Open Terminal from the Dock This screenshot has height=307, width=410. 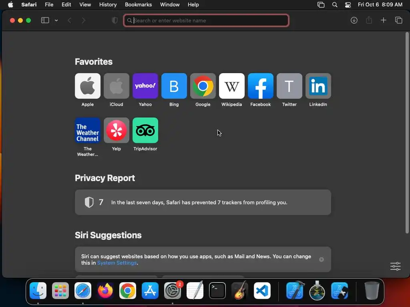coord(217,291)
